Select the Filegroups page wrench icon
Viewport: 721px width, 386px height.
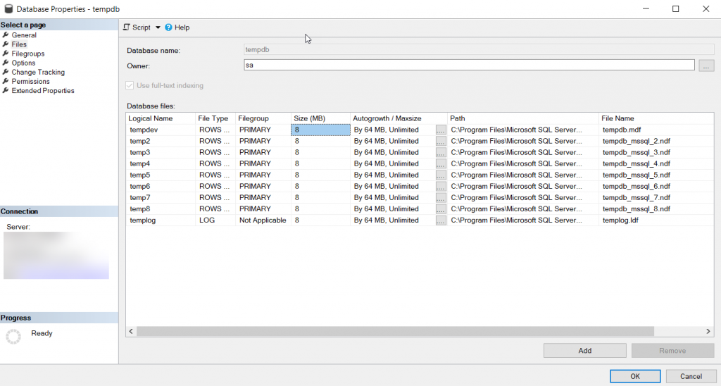click(x=6, y=54)
